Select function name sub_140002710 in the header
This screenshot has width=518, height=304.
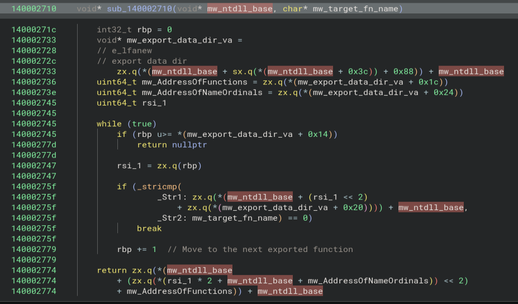pos(139,9)
